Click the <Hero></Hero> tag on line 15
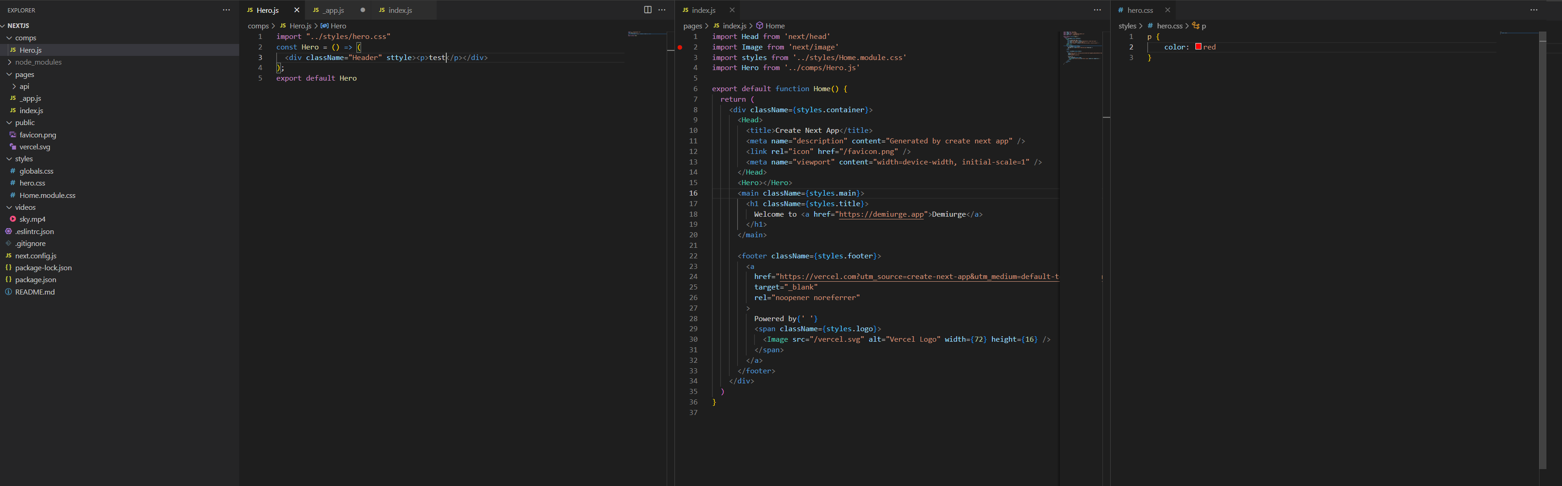The image size is (1562, 486). 765,183
